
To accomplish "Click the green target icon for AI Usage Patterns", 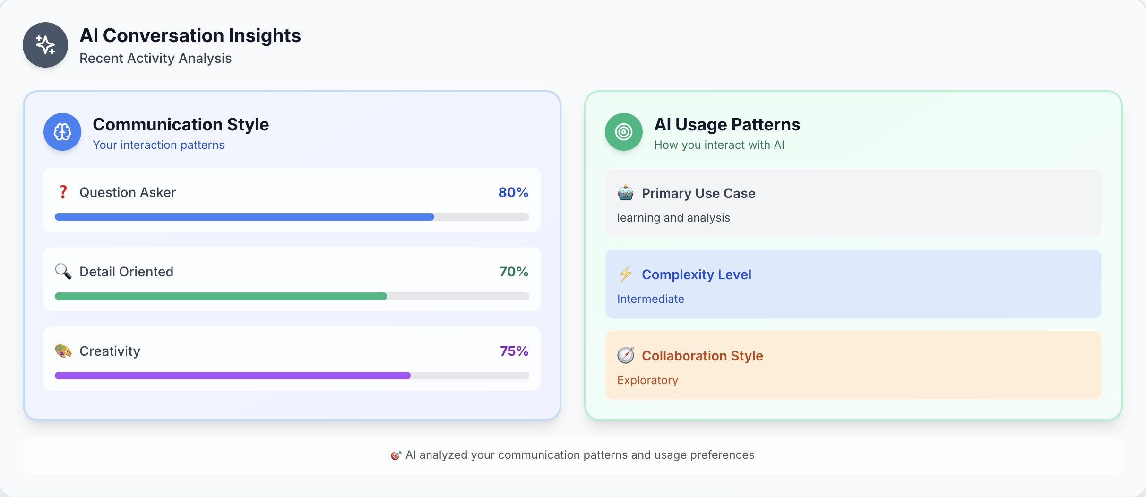I will click(623, 132).
